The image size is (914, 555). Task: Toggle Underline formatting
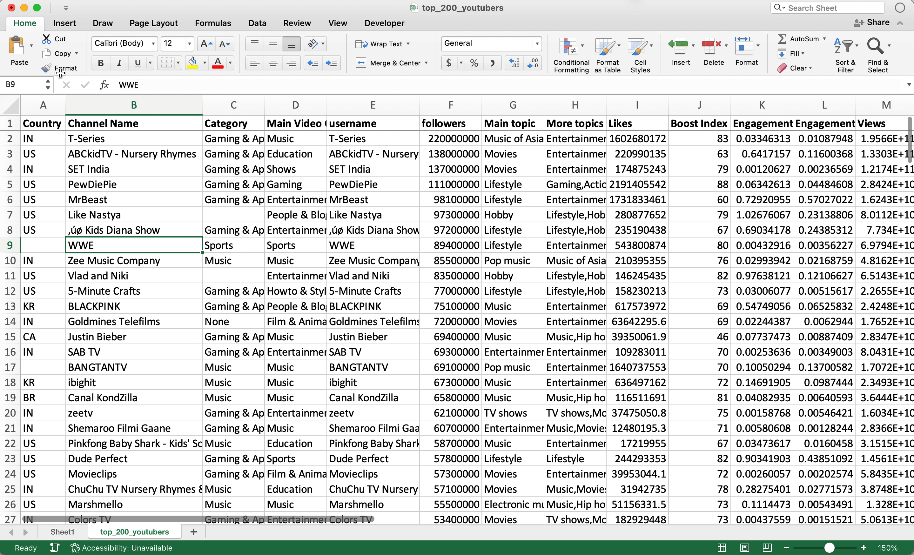[x=138, y=63]
